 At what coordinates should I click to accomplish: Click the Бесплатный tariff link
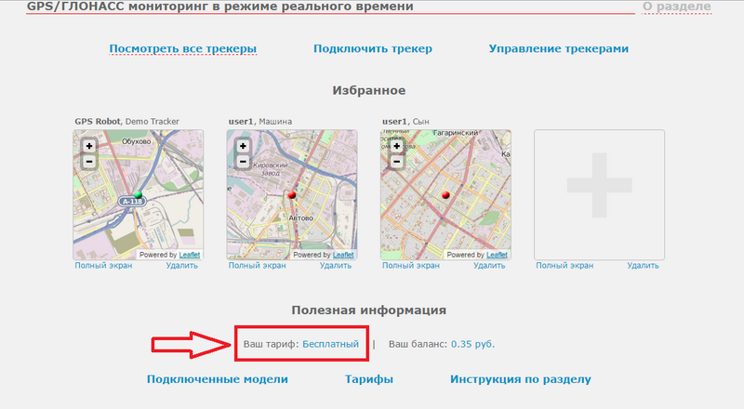(x=330, y=344)
